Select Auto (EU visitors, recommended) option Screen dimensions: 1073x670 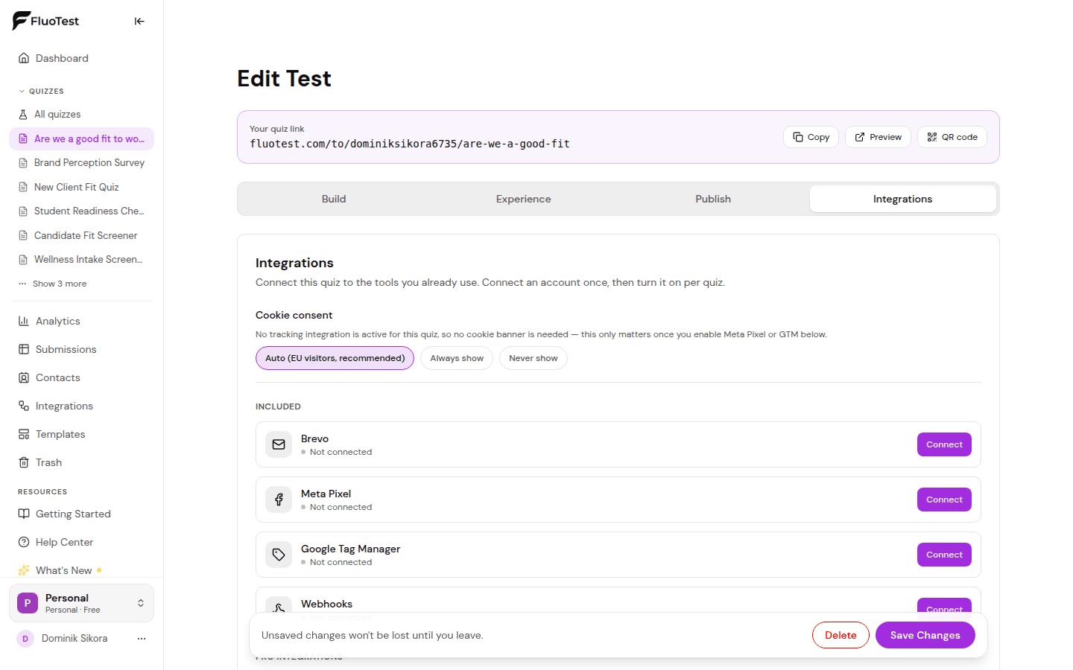coord(335,358)
